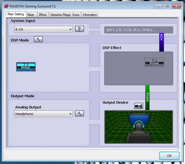Click the green Front signal path bar

click(x=147, y=97)
